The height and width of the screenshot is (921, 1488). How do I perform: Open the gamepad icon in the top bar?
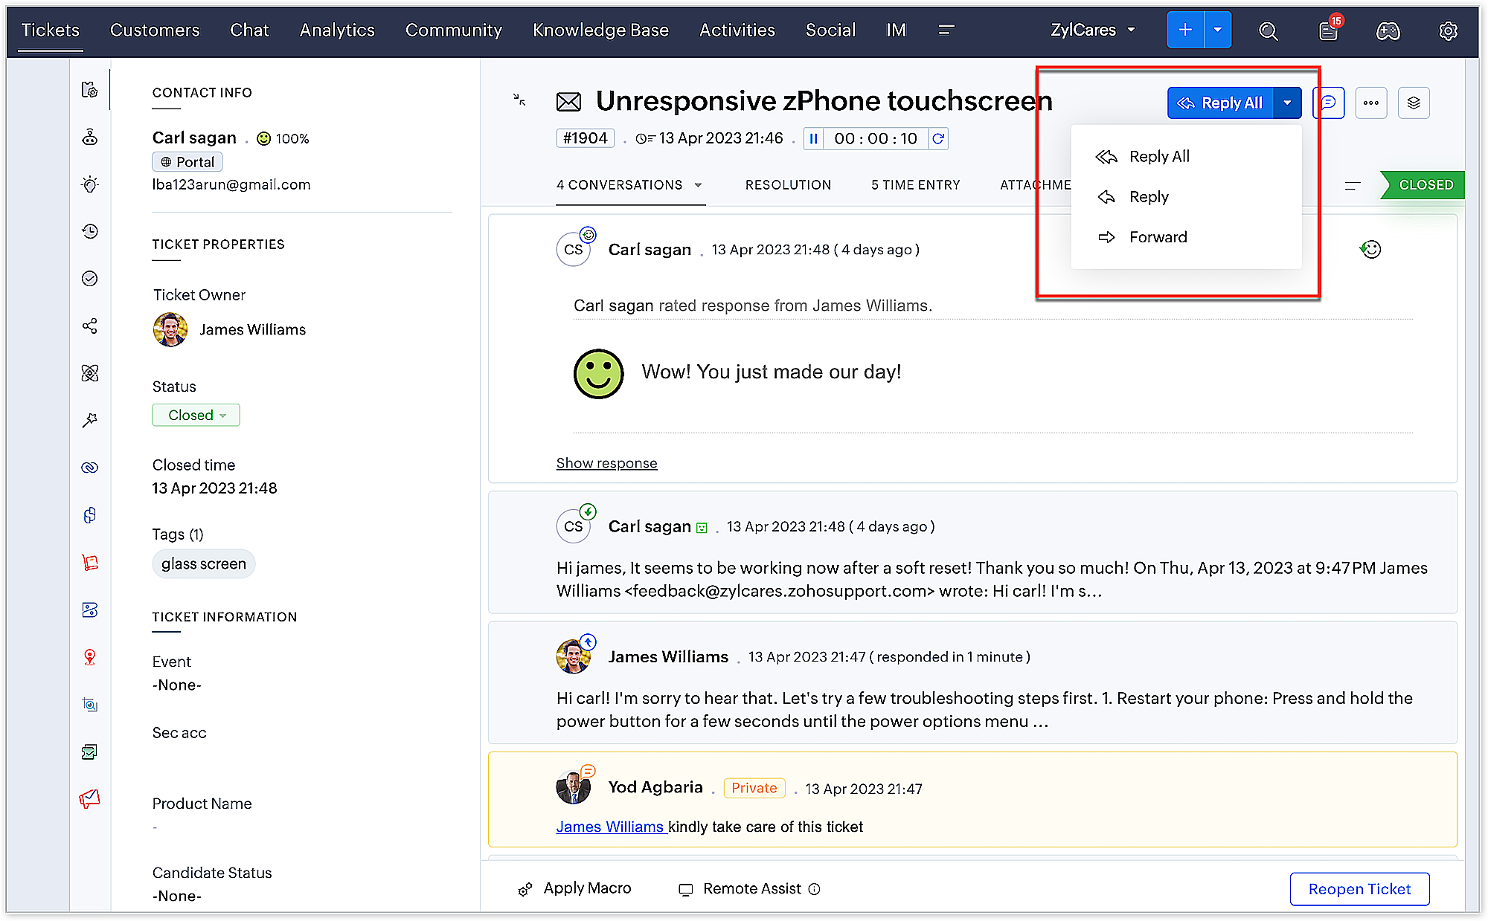(x=1388, y=30)
